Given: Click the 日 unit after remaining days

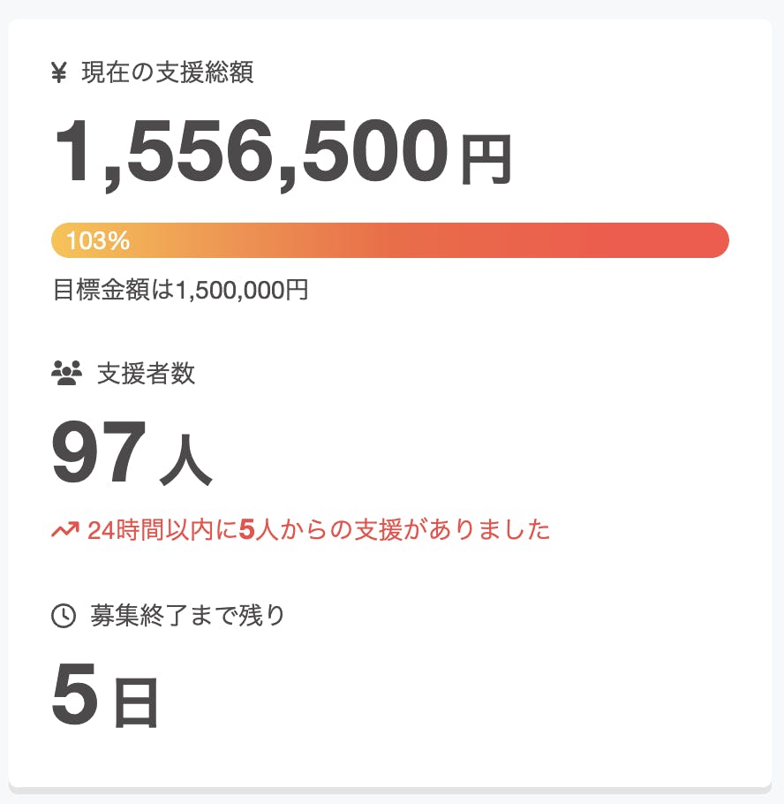Looking at the screenshot, I should tap(136, 702).
